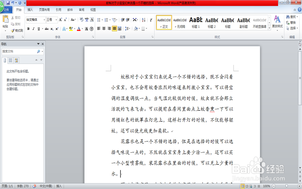Click the Decrease Indent icon

[123, 20]
